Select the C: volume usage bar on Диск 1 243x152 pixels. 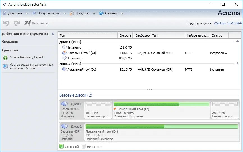pos(161,104)
